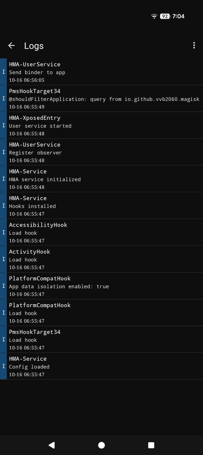Viewport: 203px width, 455px height.
Task: Tap the Wi-Fi status icon
Action: point(153,16)
